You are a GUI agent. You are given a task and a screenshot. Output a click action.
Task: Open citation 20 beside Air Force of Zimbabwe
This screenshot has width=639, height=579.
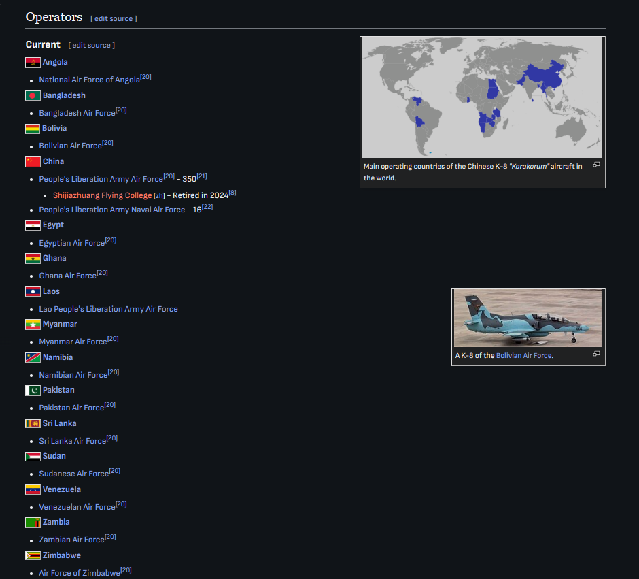coord(126,570)
